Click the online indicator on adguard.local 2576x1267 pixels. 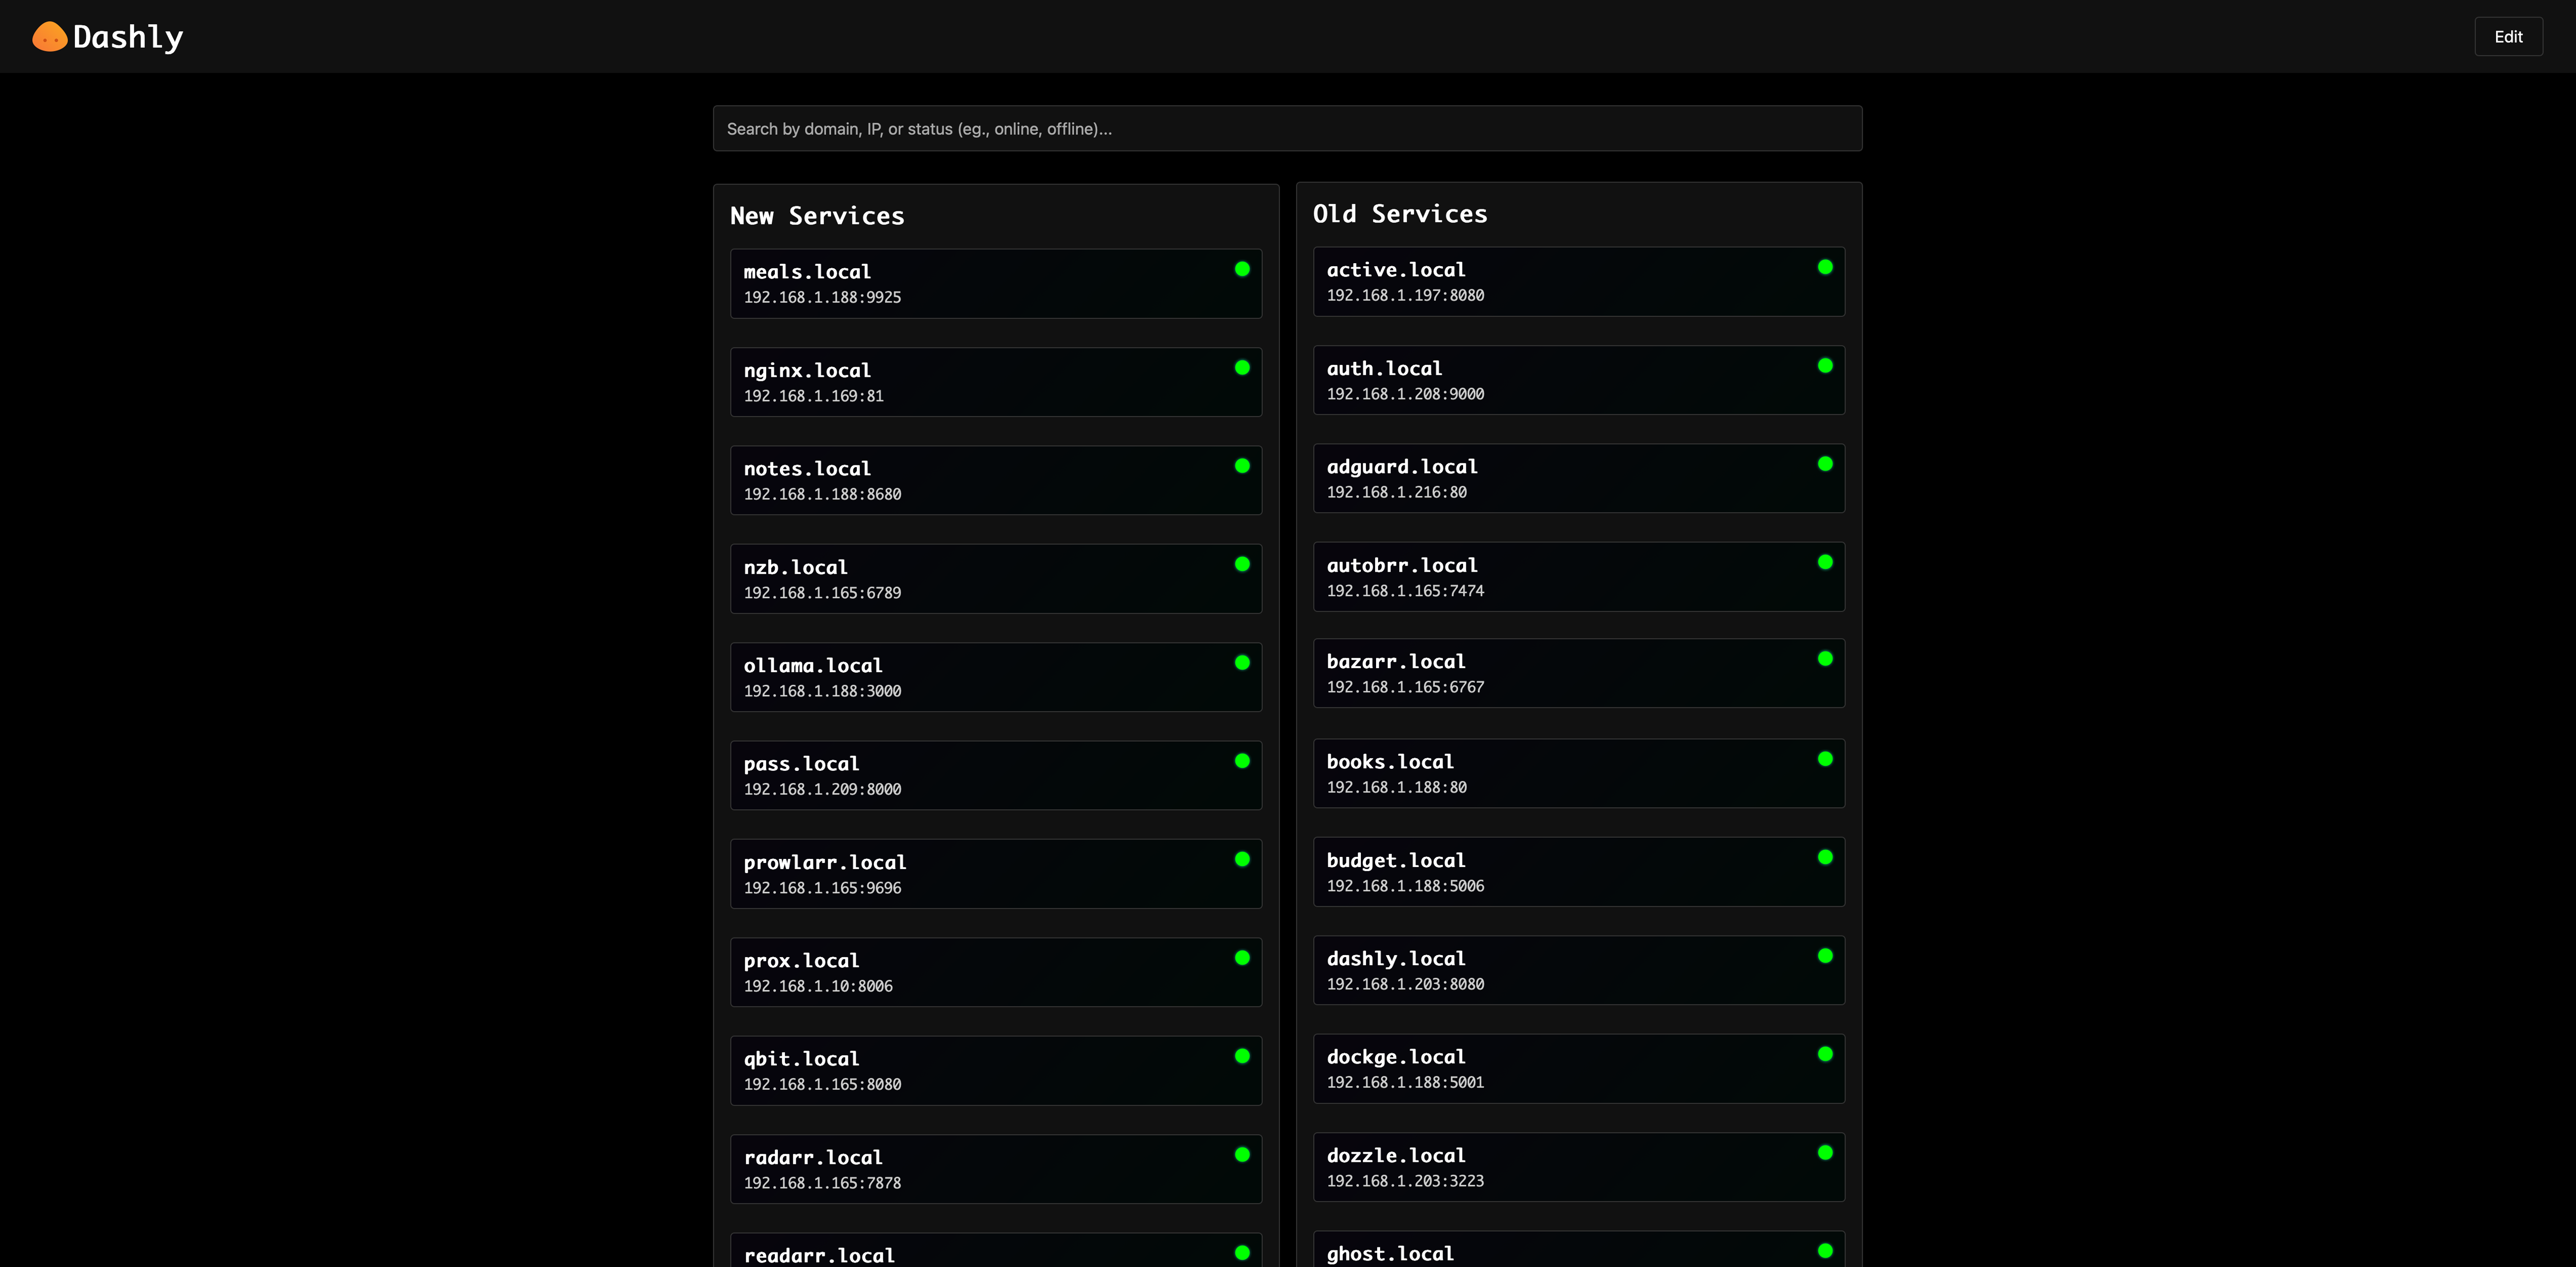coord(1825,464)
